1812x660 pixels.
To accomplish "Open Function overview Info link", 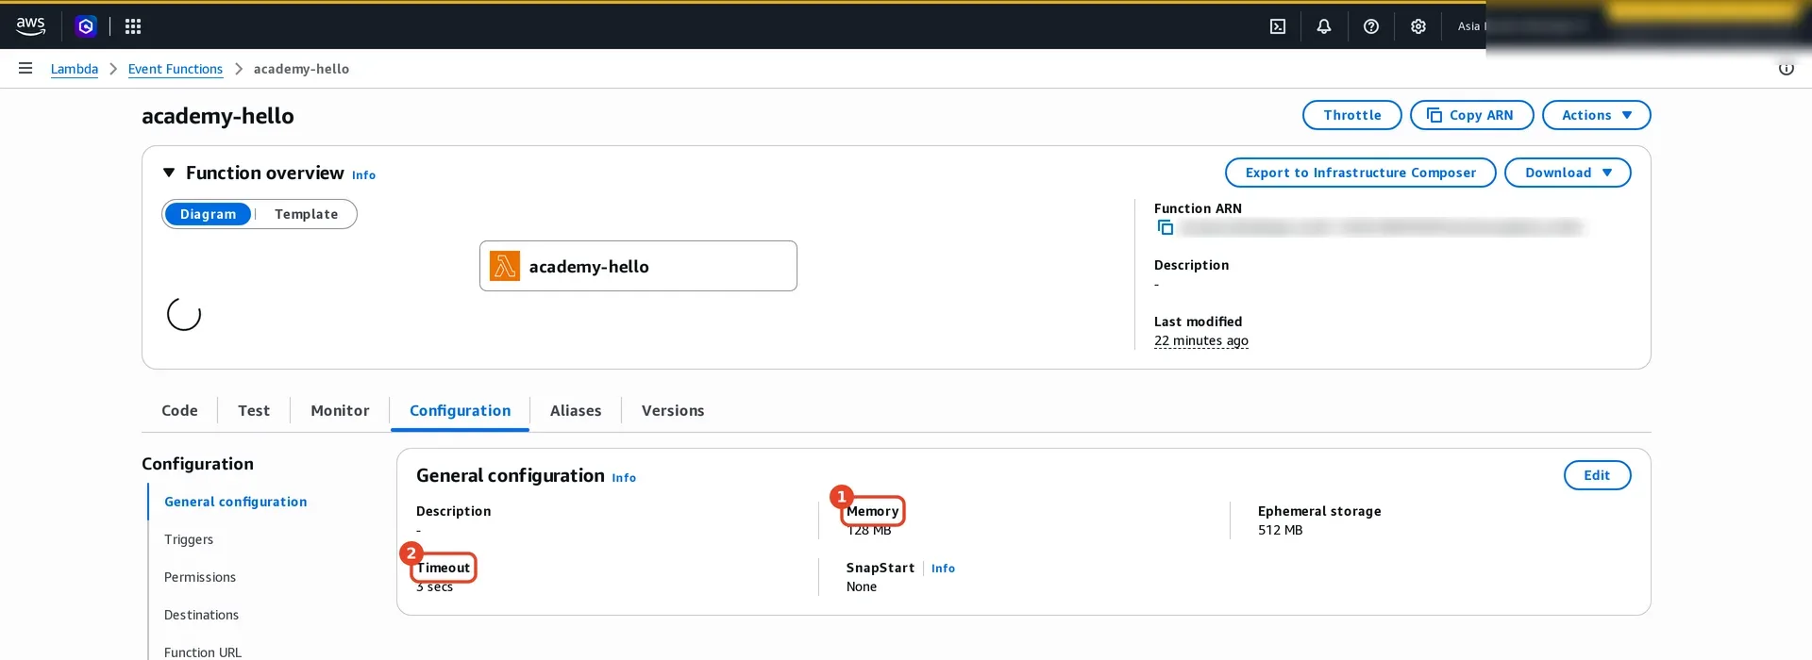I will 363,174.
